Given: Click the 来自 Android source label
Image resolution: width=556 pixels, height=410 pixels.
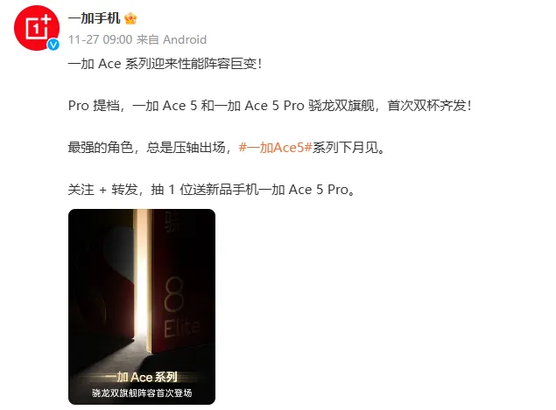Looking at the screenshot, I should click(x=172, y=39).
